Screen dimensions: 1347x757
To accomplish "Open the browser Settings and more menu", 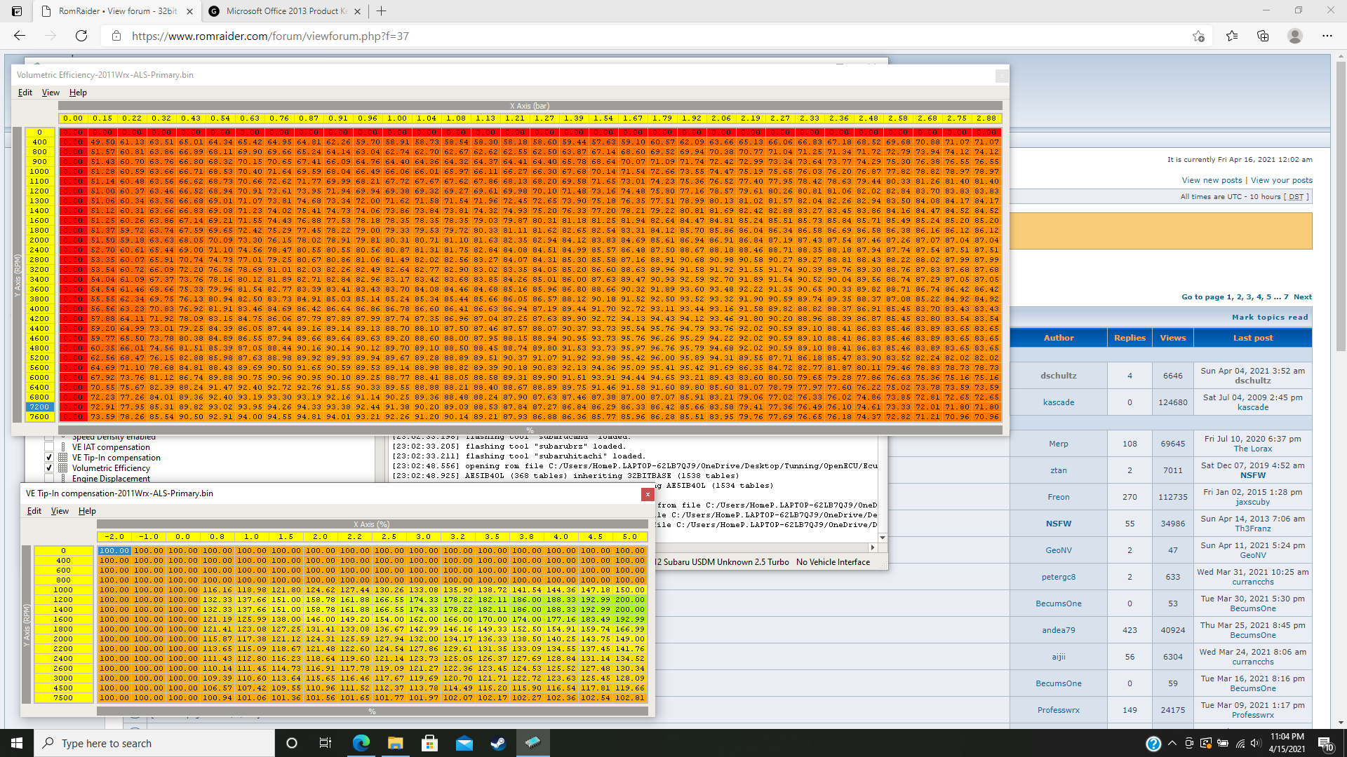I will click(x=1327, y=36).
